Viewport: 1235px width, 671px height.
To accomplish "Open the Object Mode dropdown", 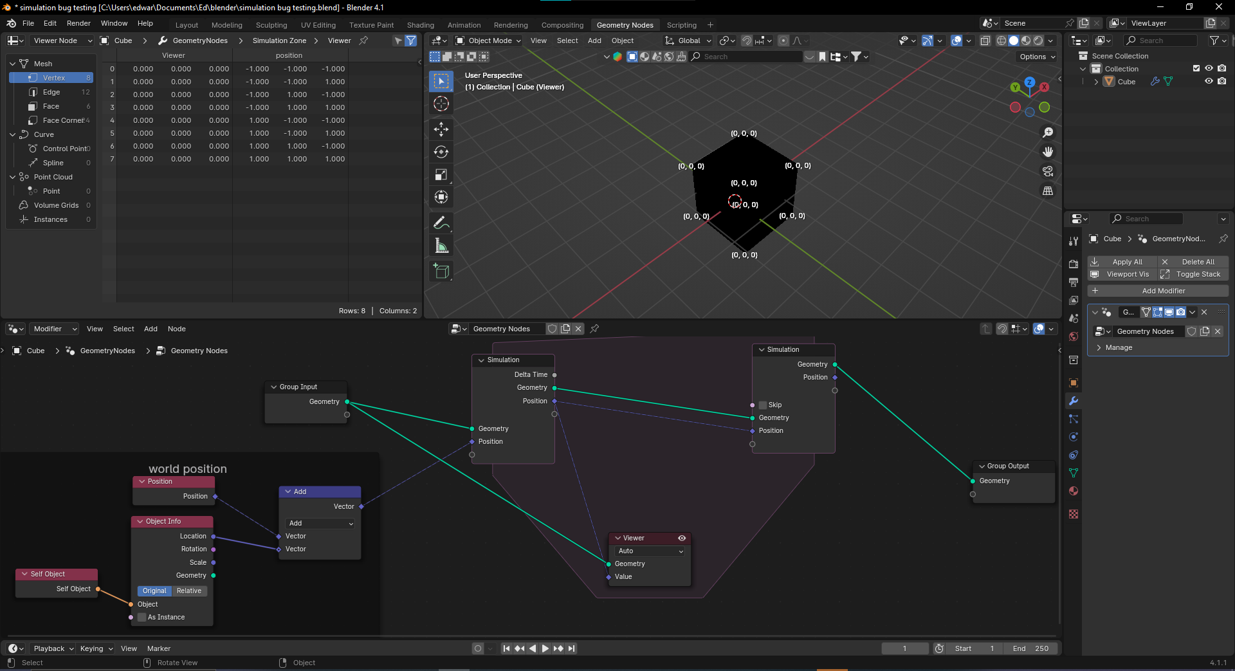I will click(x=489, y=41).
